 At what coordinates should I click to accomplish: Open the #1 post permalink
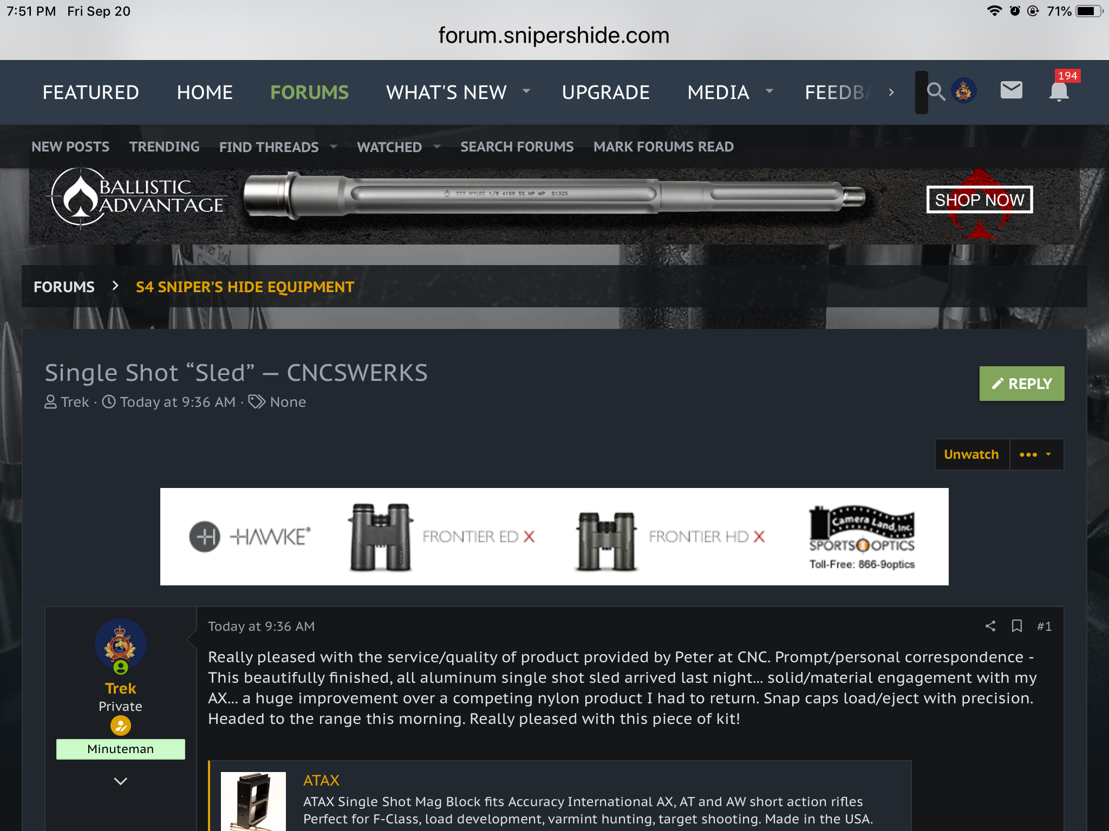1044,626
